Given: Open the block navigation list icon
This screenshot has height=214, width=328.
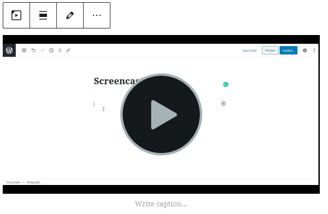Looking at the screenshot, I should coord(60,50).
